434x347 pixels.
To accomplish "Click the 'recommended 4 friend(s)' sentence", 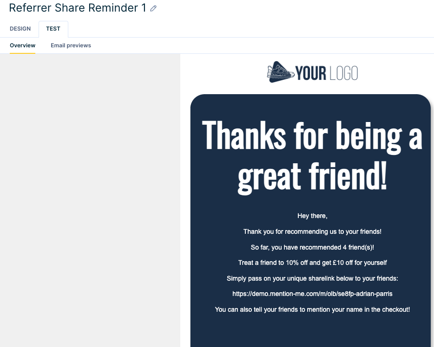I will pos(312,247).
